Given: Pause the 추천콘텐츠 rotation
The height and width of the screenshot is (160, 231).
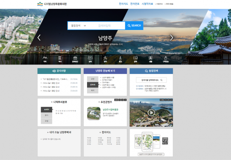Looking at the screenshot, I should [x=122, y=100].
